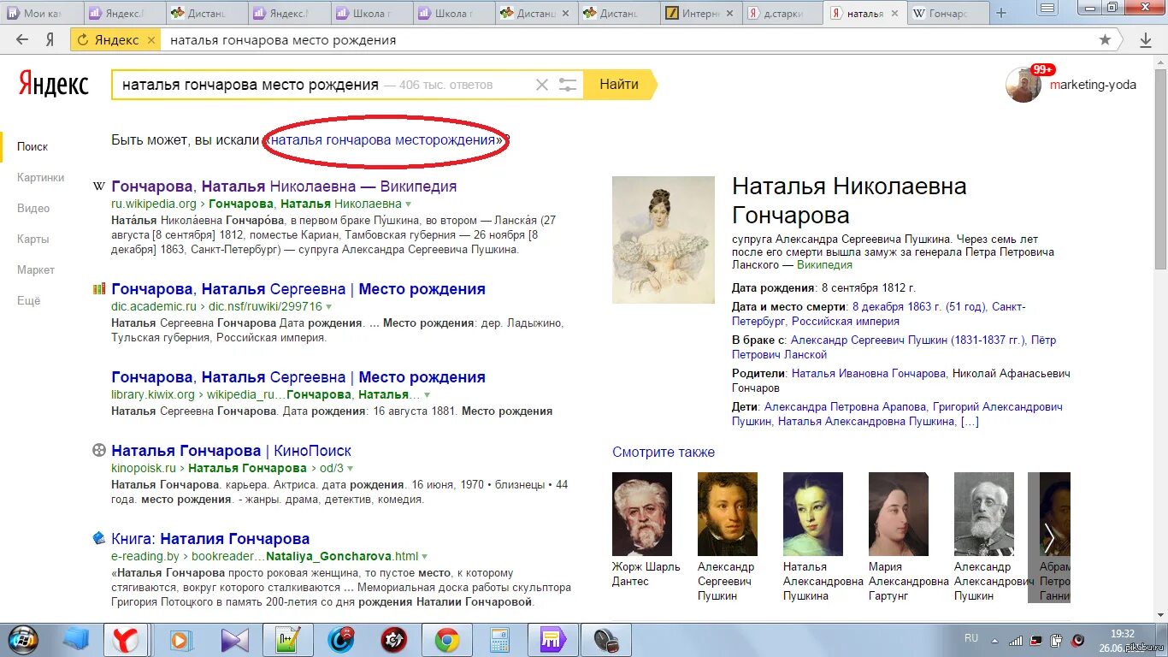The height and width of the screenshot is (657, 1168).
Task: Open Википедия link in the info card
Action: pyautogui.click(x=824, y=265)
